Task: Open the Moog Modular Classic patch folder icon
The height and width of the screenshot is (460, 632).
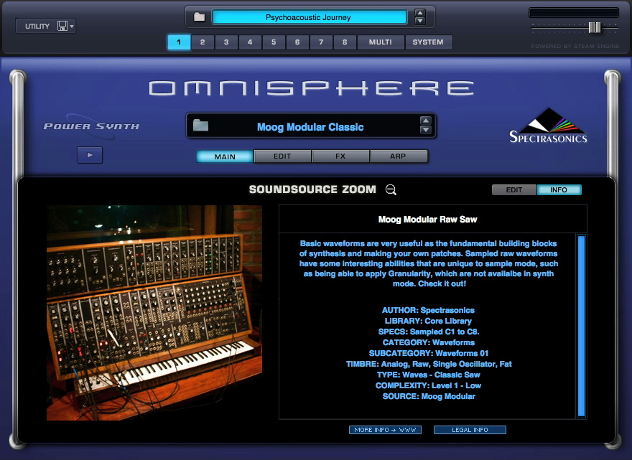Action: 200,126
